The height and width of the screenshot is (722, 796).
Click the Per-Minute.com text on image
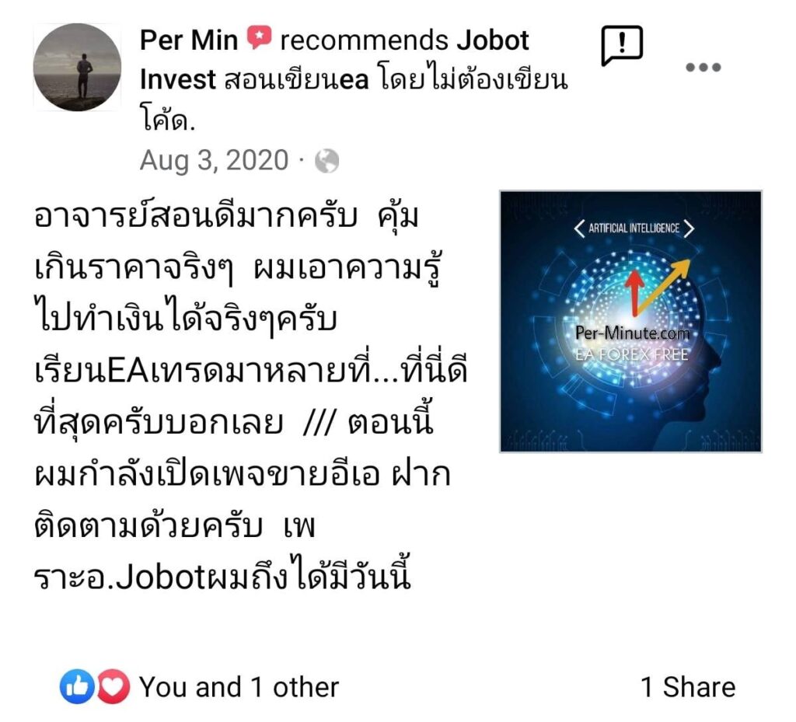(x=633, y=333)
